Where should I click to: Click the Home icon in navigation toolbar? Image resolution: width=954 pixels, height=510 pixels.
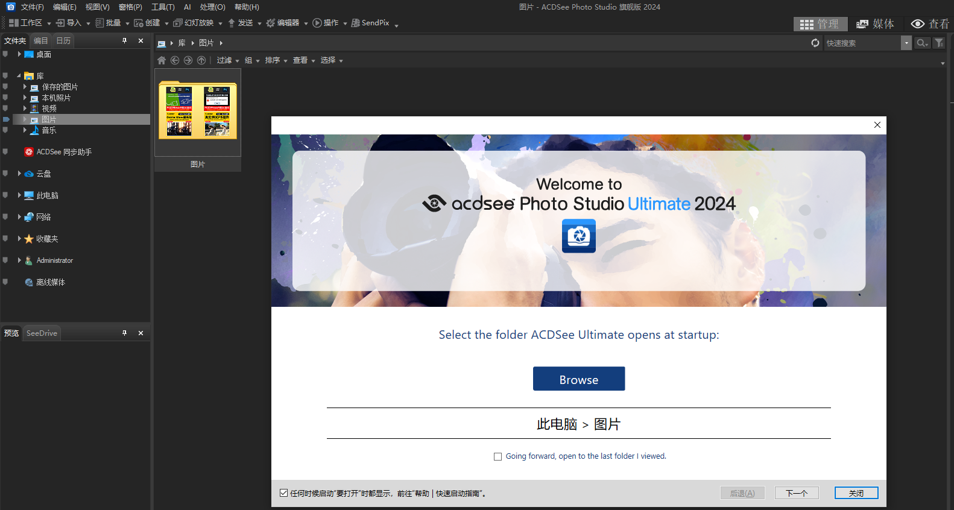(161, 60)
